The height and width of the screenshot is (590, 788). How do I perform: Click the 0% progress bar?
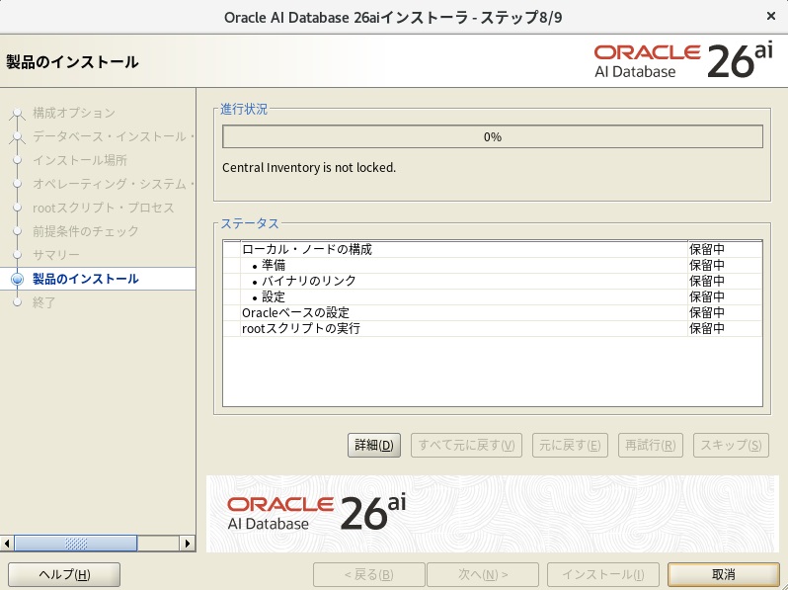[x=493, y=136]
